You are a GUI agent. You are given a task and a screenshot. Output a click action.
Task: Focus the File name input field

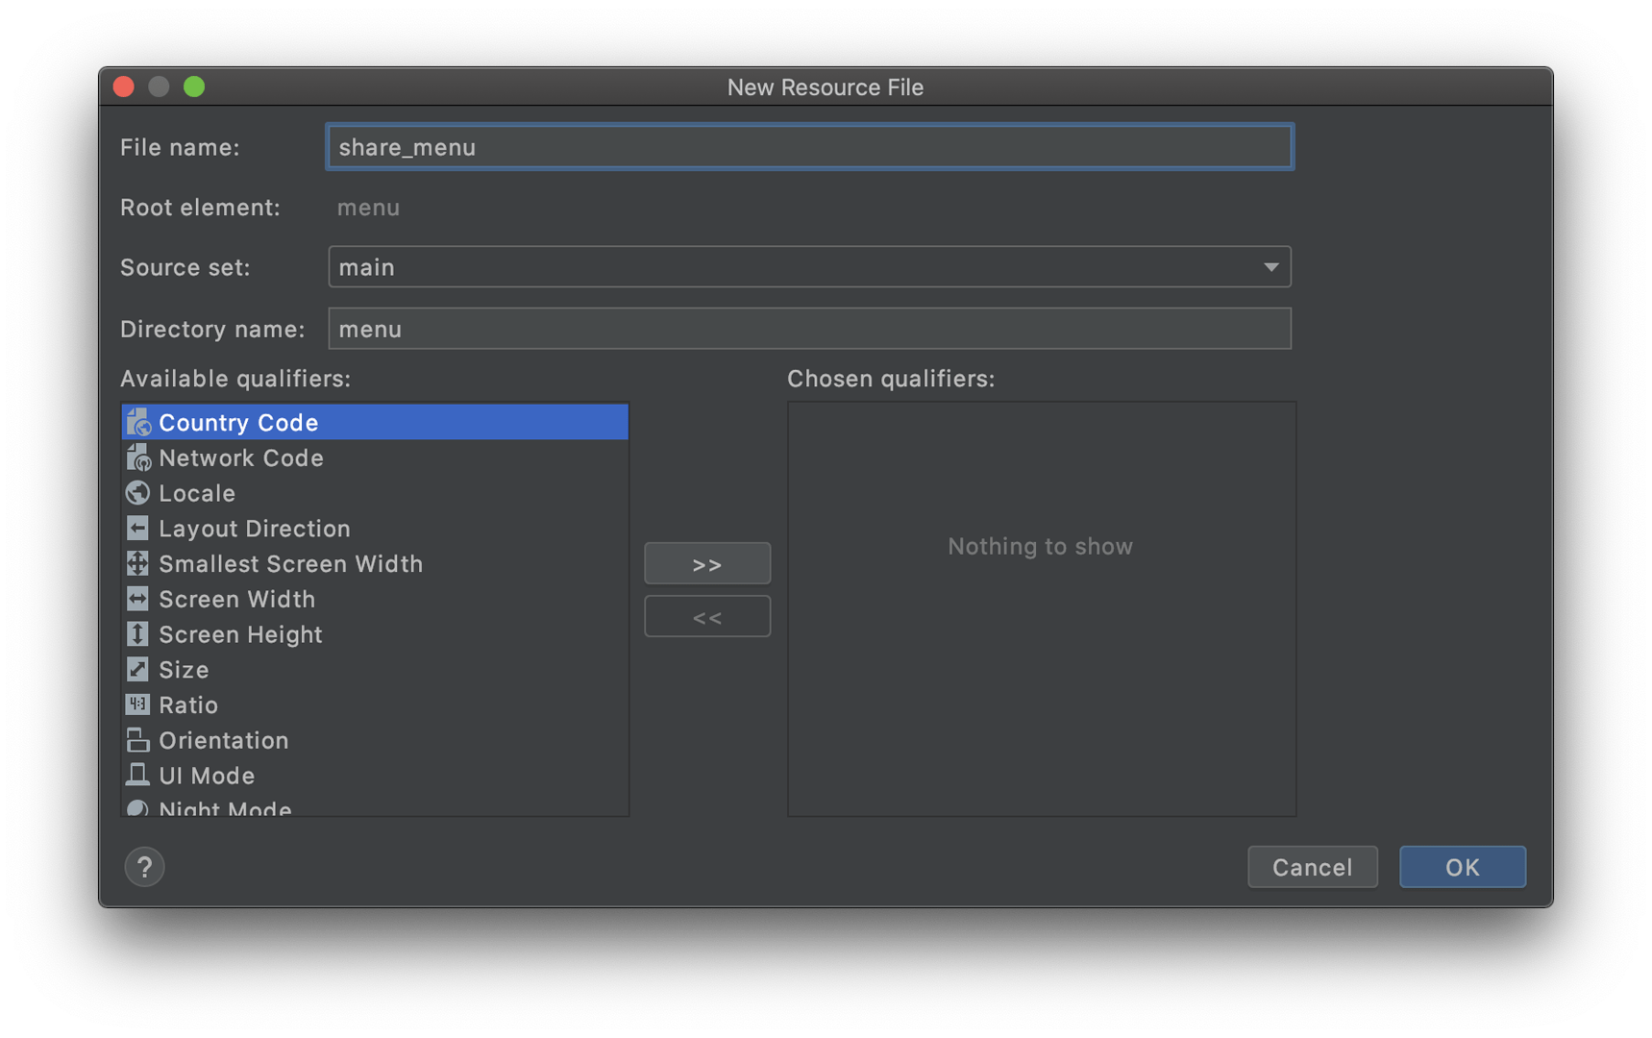coord(809,147)
